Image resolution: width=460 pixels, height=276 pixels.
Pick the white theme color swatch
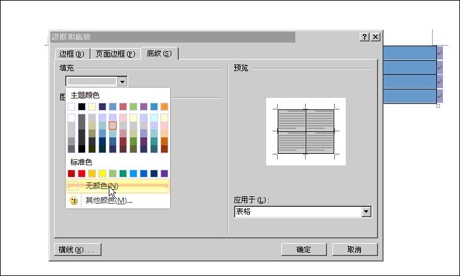point(71,106)
